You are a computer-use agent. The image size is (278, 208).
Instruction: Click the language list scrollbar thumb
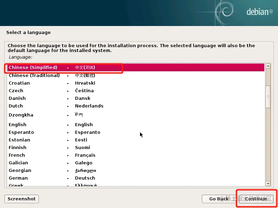pos(268,97)
